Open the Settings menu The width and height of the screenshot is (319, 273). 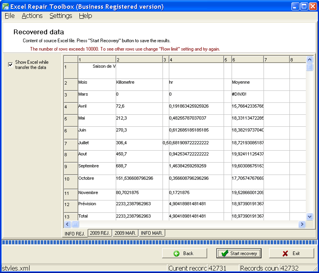coord(61,16)
